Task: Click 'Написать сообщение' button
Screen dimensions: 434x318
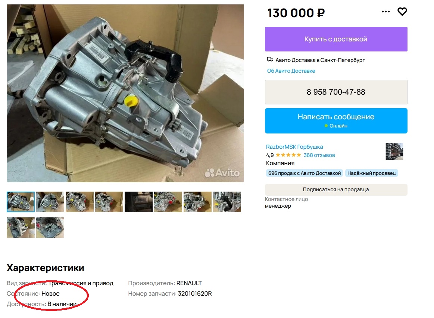Action: (336, 121)
